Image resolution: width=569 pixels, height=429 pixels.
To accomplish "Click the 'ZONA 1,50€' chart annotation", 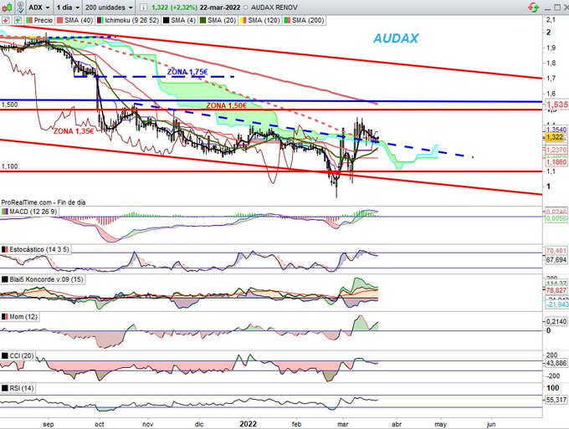I will point(226,105).
